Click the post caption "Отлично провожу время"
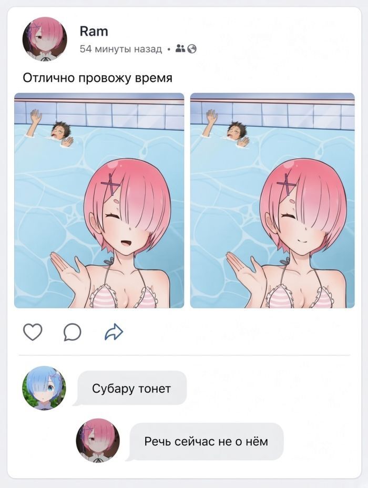 (x=98, y=78)
